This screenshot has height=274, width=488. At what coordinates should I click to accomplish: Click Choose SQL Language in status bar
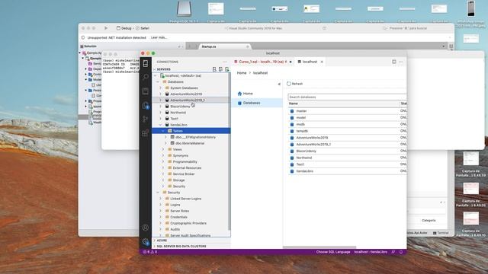(x=333, y=252)
